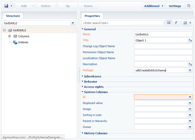Viewport: 195px width, 140px height.
Task: Collapse the UsrEntity1 tree node
Action: 4,30
